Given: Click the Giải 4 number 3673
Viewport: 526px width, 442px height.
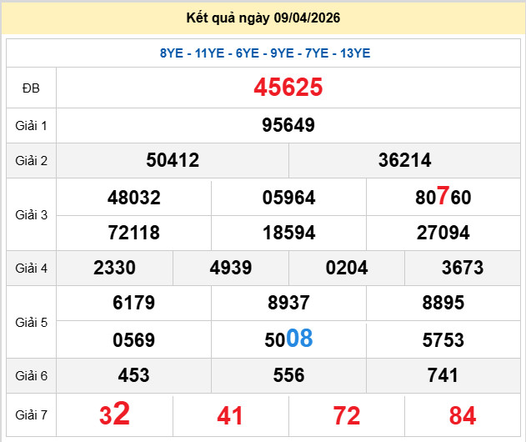Looking at the screenshot, I should coord(463,268).
